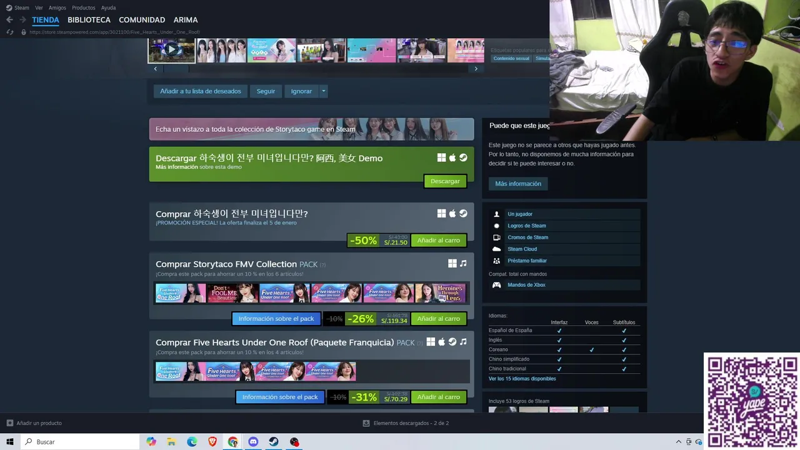The height and width of the screenshot is (450, 800).
Task: Expand the Ignorar dropdown arrow
Action: click(x=323, y=91)
